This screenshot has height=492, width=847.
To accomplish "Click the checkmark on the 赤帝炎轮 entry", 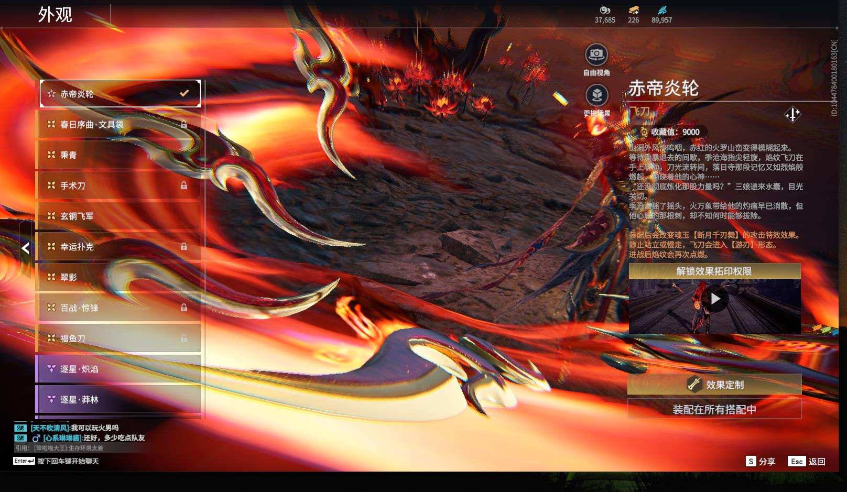I will point(183,93).
